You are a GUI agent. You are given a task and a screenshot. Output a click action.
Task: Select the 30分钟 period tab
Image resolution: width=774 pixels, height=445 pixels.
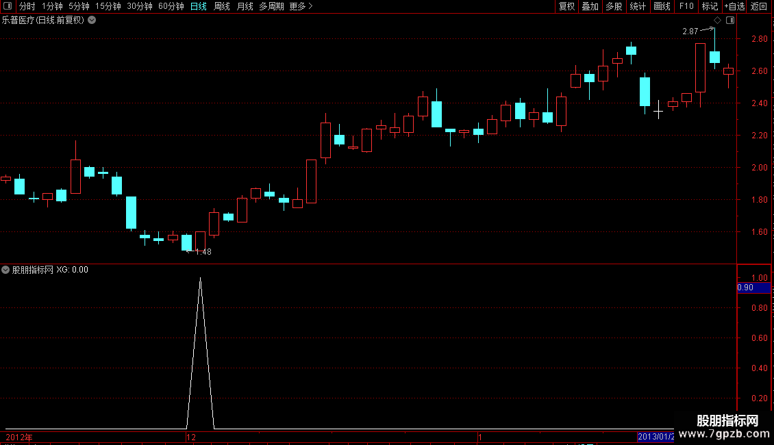tap(140, 6)
